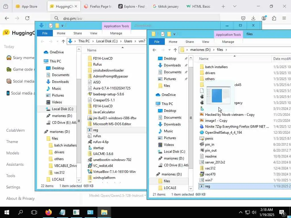This screenshot has width=291, height=218.
Task: Go back in Firefox browser
Action: (x=7, y=18)
